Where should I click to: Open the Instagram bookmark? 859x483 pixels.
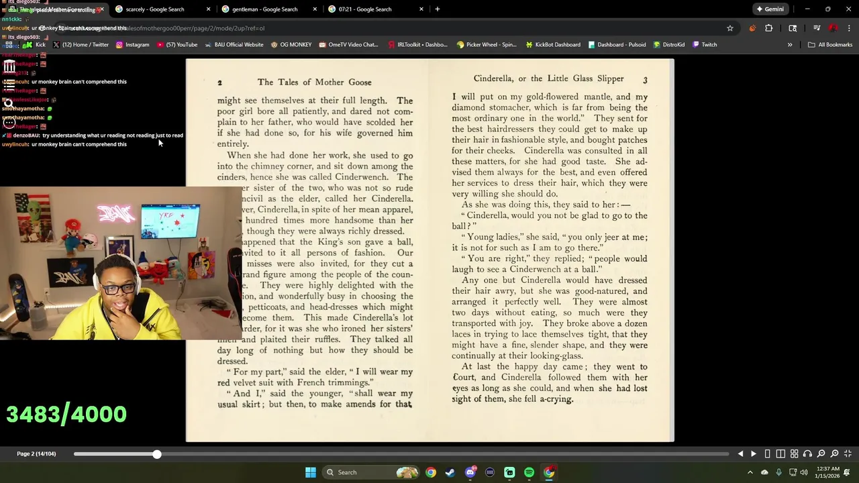tap(132, 45)
